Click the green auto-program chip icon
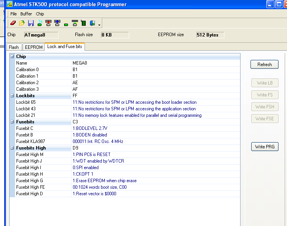Viewport: 287px width, 226px height. click(x=83, y=23)
